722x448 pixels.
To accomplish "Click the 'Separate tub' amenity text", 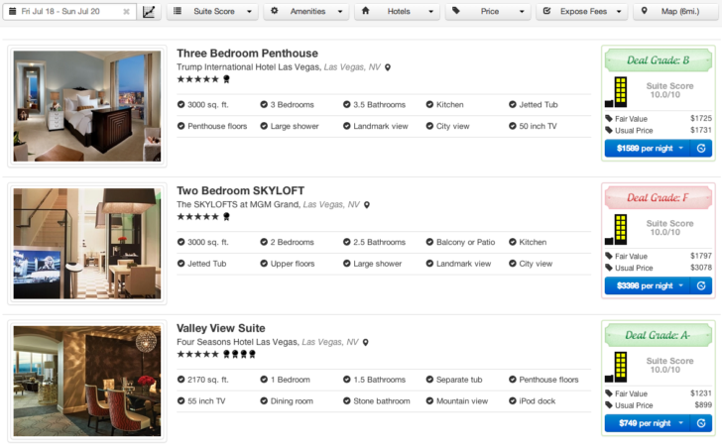I will [459, 380].
